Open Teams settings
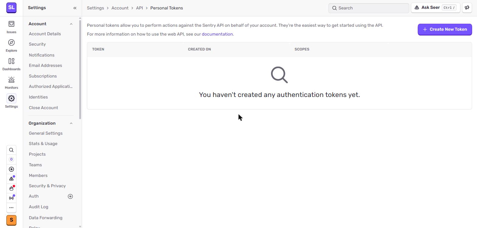This screenshot has width=477, height=228. click(x=35, y=165)
